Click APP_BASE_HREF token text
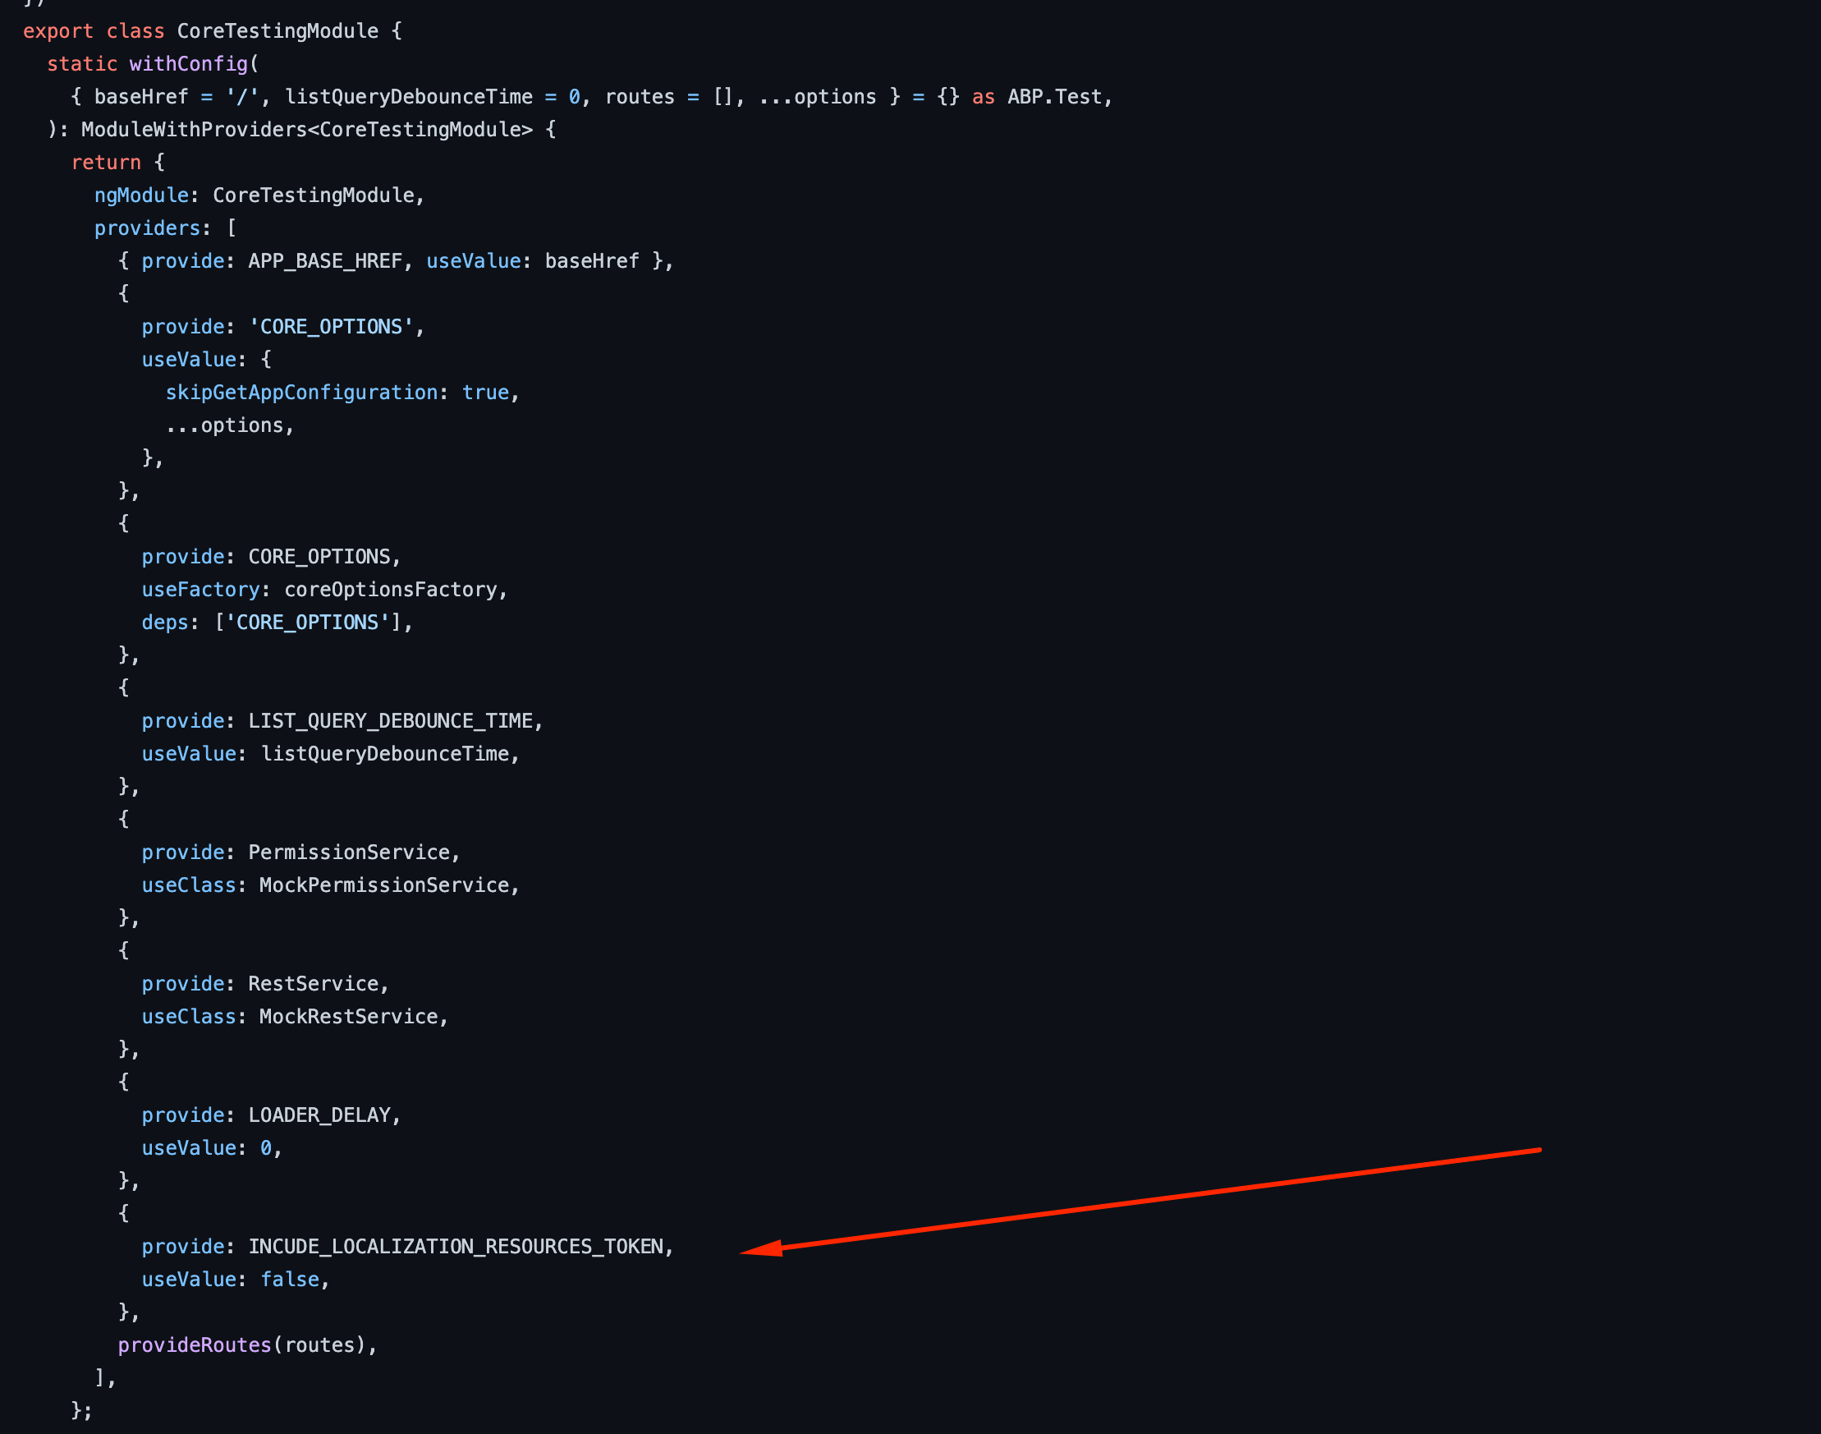The image size is (1821, 1434). coord(326,261)
